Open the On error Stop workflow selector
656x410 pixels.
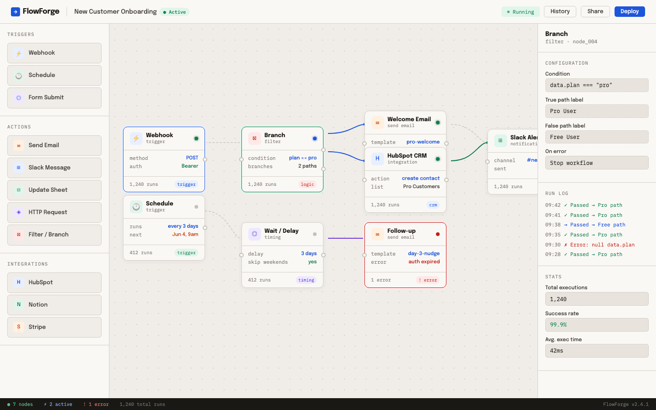tap(597, 163)
